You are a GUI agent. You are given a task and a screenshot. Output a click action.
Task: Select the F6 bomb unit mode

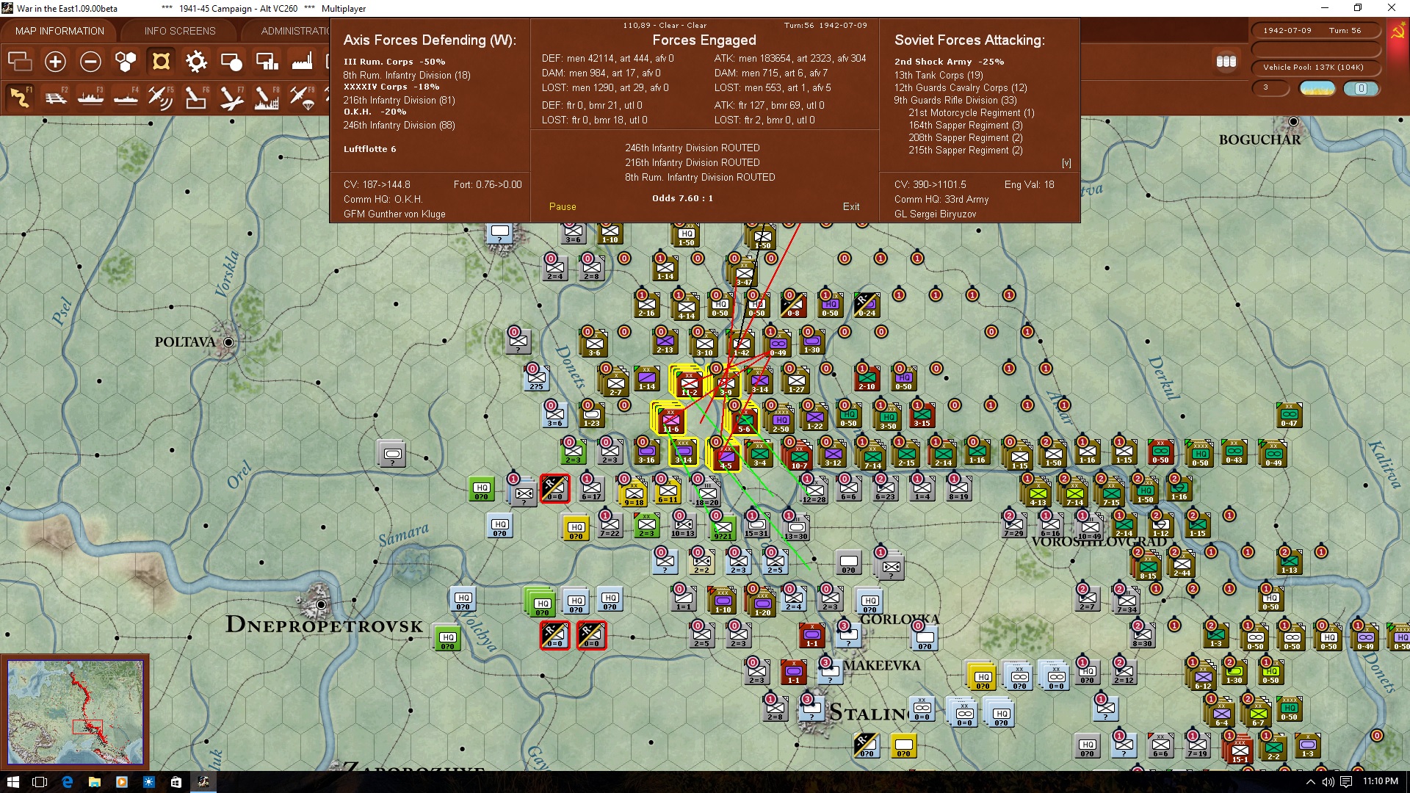196,97
